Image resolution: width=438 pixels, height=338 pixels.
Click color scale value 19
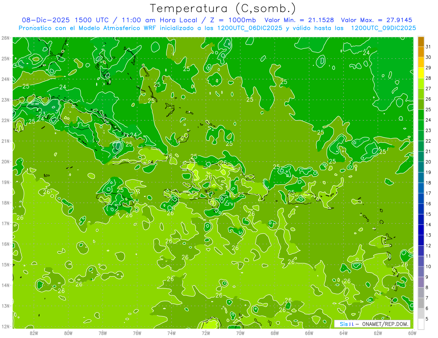click(429, 172)
